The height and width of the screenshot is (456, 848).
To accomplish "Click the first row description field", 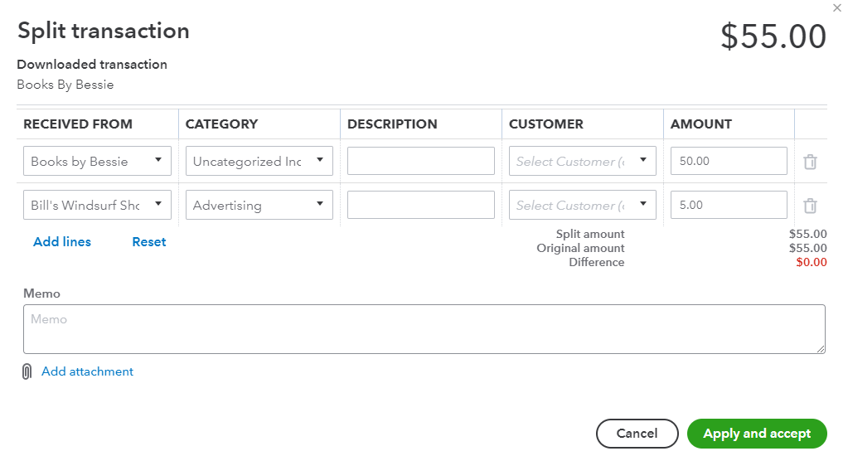I will (x=421, y=161).
